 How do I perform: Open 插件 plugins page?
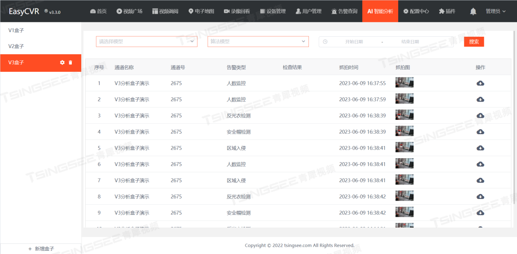pyautogui.click(x=447, y=11)
